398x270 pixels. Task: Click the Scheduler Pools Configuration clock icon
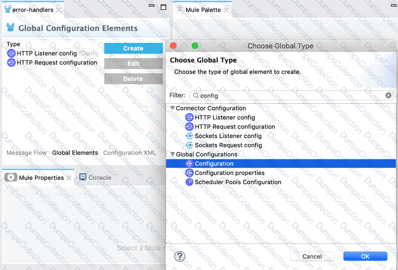coord(190,182)
